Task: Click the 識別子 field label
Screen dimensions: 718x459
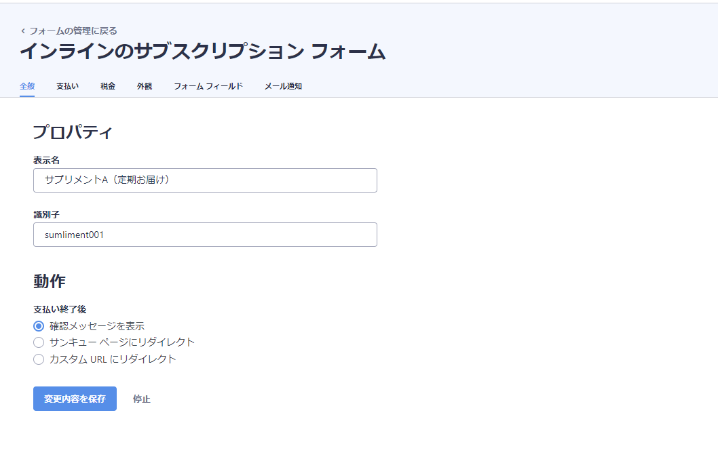Action: click(47, 214)
